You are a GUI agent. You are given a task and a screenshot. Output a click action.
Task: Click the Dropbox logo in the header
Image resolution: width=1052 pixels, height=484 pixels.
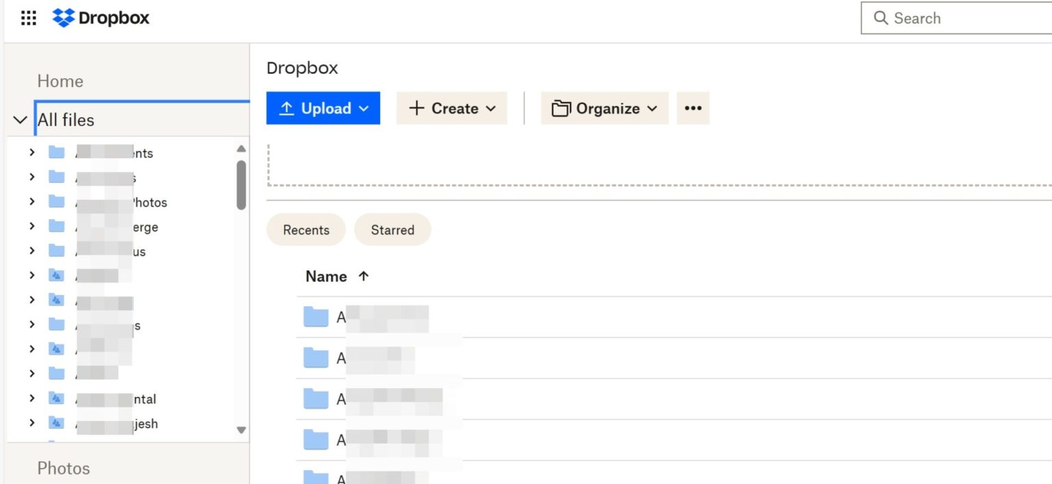101,18
